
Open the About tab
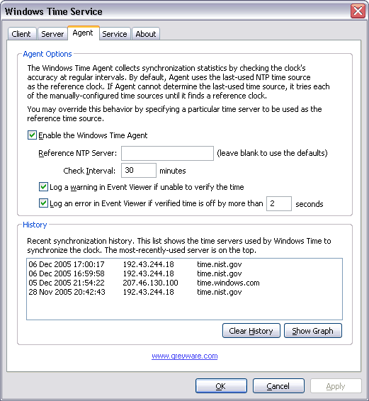(146, 34)
